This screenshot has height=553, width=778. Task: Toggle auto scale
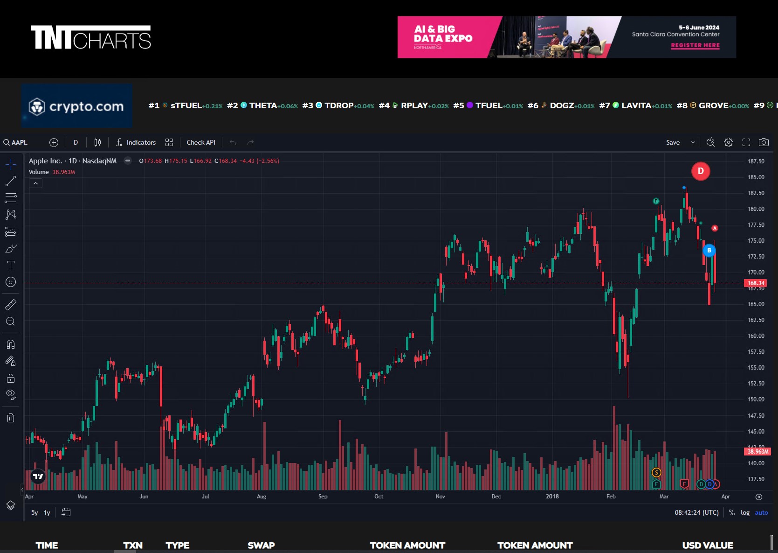tap(761, 512)
